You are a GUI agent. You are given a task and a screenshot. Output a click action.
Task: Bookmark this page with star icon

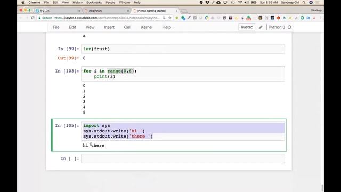coord(170,18)
